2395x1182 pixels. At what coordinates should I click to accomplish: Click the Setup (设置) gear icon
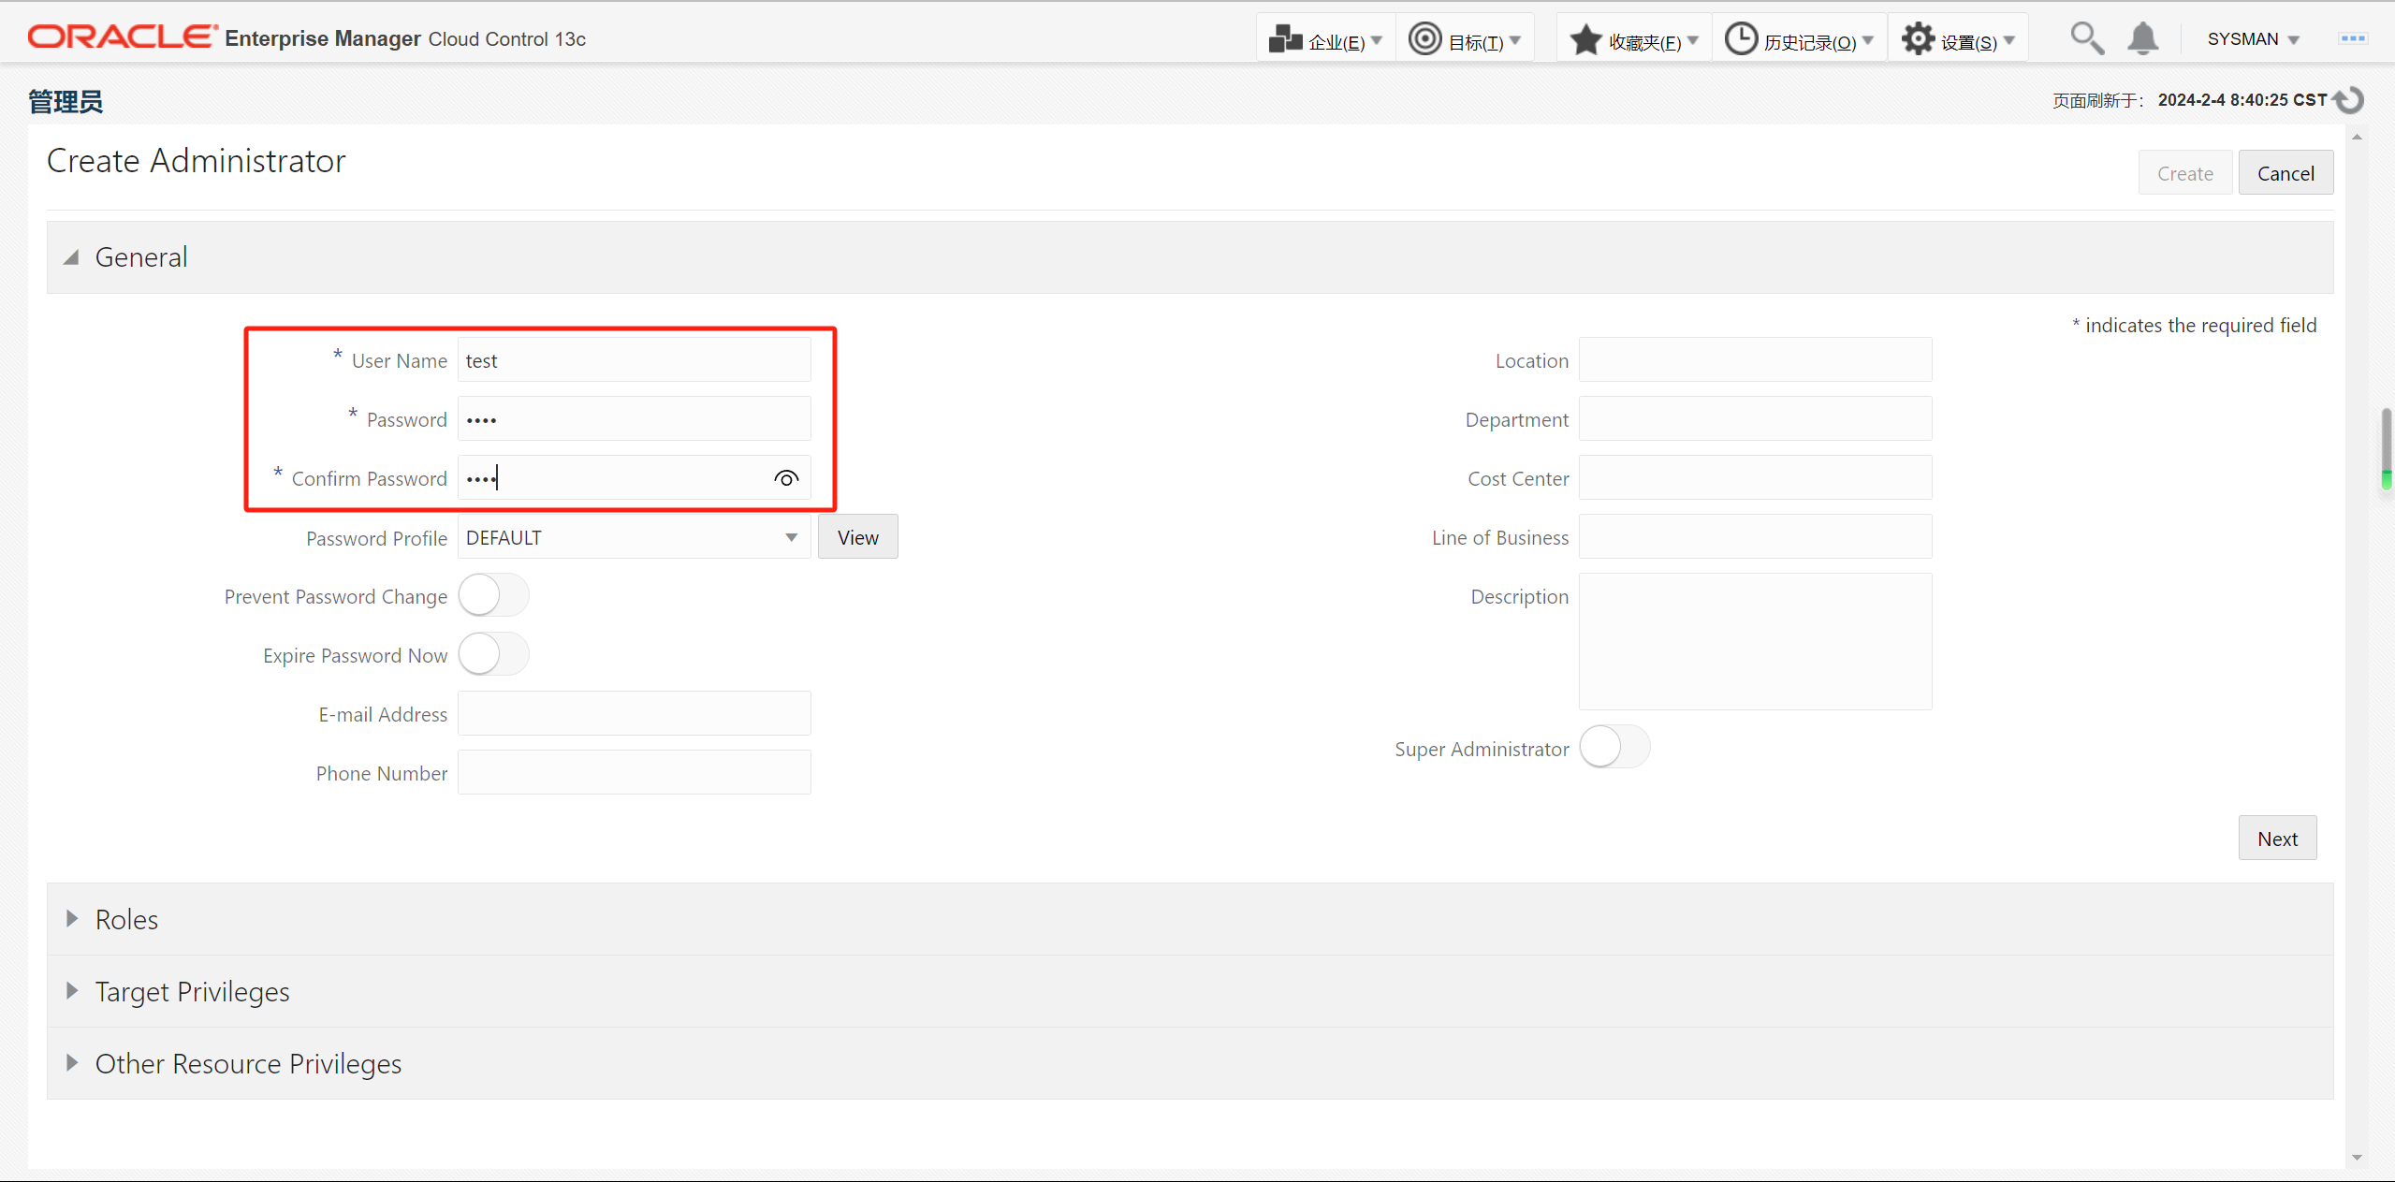coord(1918,39)
